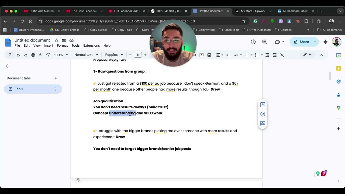Increase paragraph indent
This screenshot has width=345, height=194.
pos(275,55)
